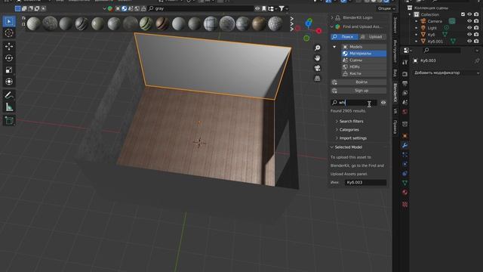
Task: Select the Select Box tool in toolbar
Action: [x=9, y=21]
